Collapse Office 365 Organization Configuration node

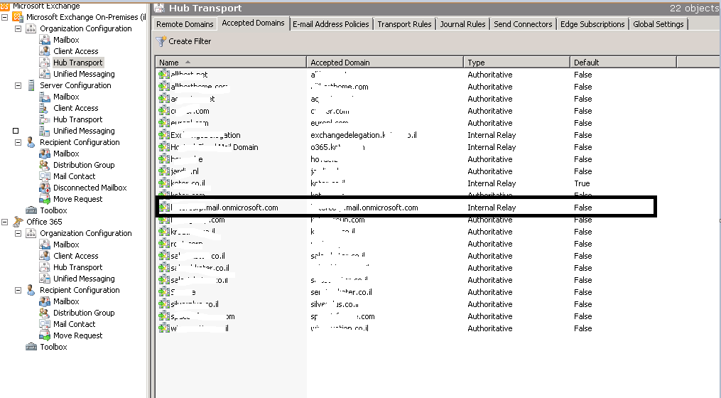pyautogui.click(x=18, y=233)
